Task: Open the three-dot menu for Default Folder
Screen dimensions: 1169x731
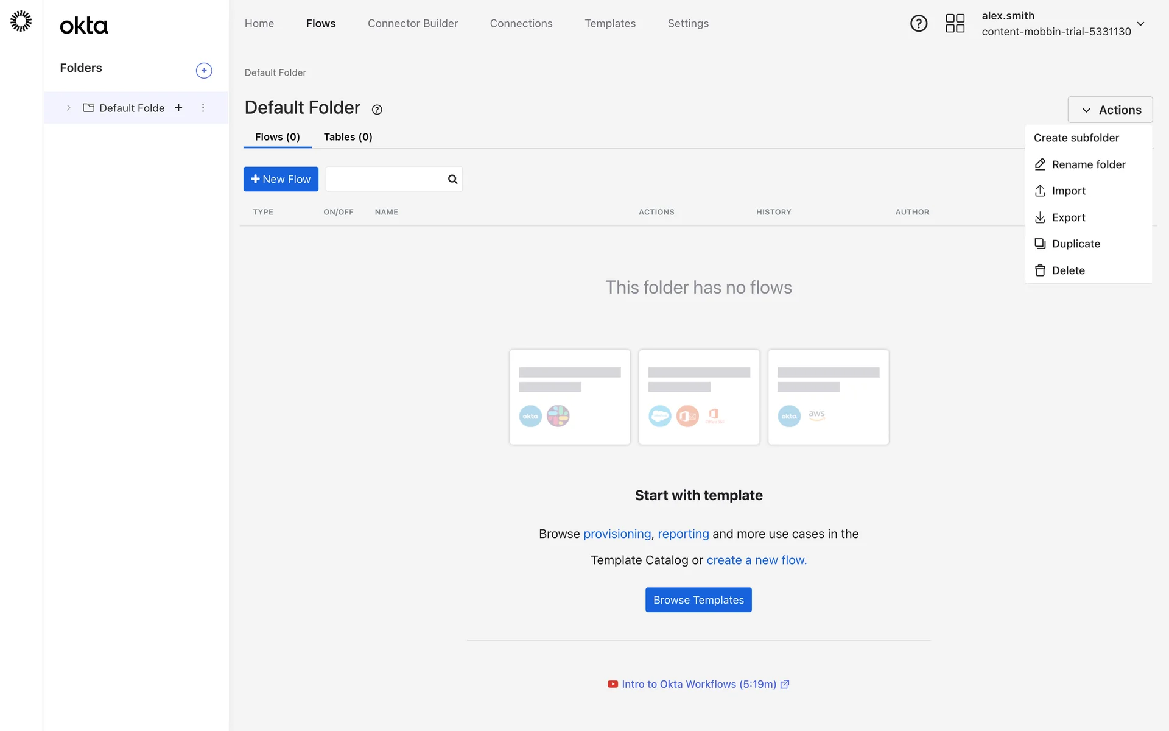Action: click(x=203, y=108)
